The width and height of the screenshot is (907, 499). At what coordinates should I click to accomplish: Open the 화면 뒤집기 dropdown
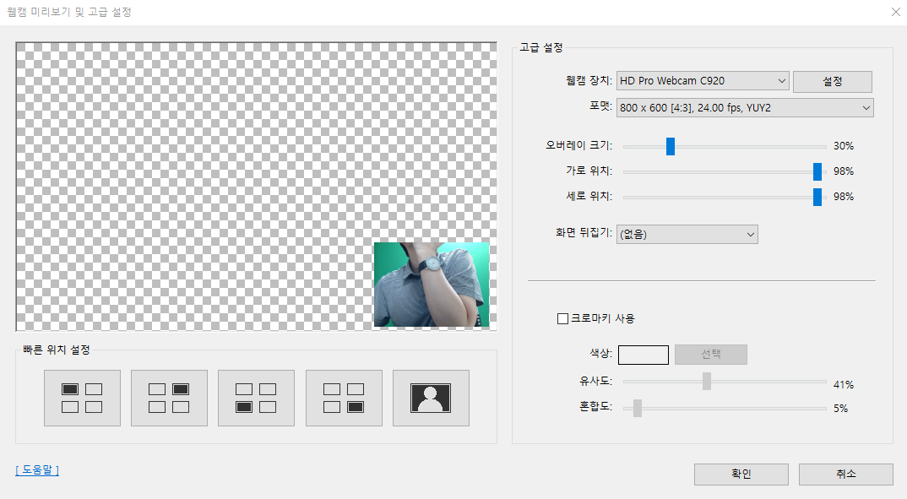687,234
